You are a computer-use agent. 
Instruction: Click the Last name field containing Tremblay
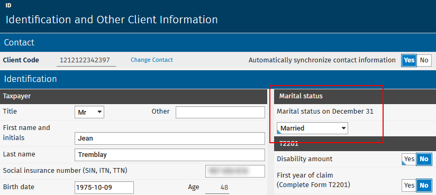click(170, 155)
